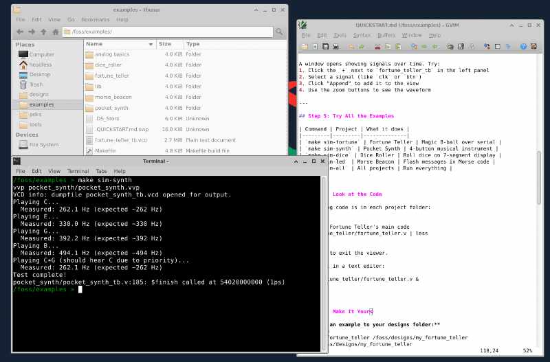Open Help via the blue question icon
The image size is (550, 362).
point(524,47)
